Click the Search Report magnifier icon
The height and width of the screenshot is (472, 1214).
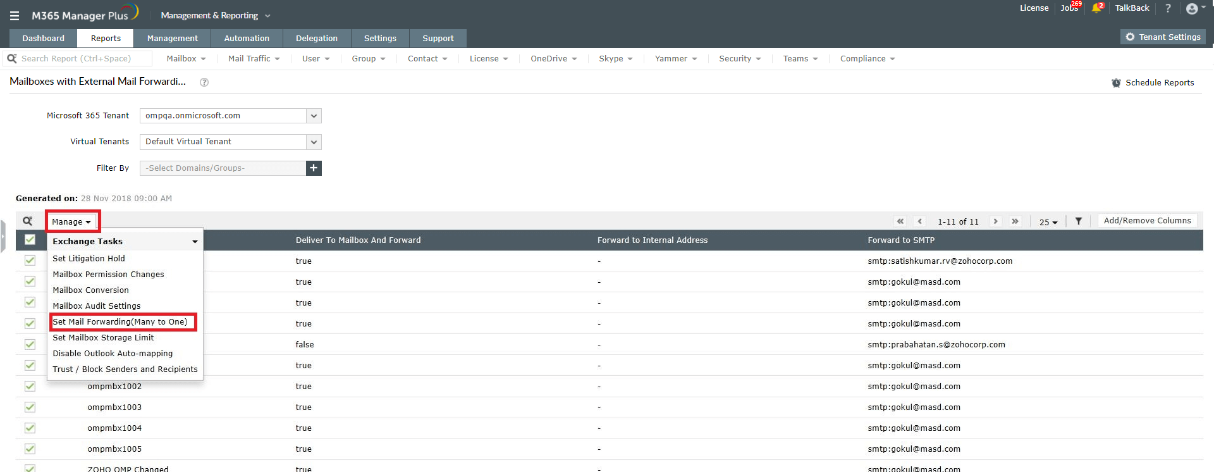click(11, 58)
